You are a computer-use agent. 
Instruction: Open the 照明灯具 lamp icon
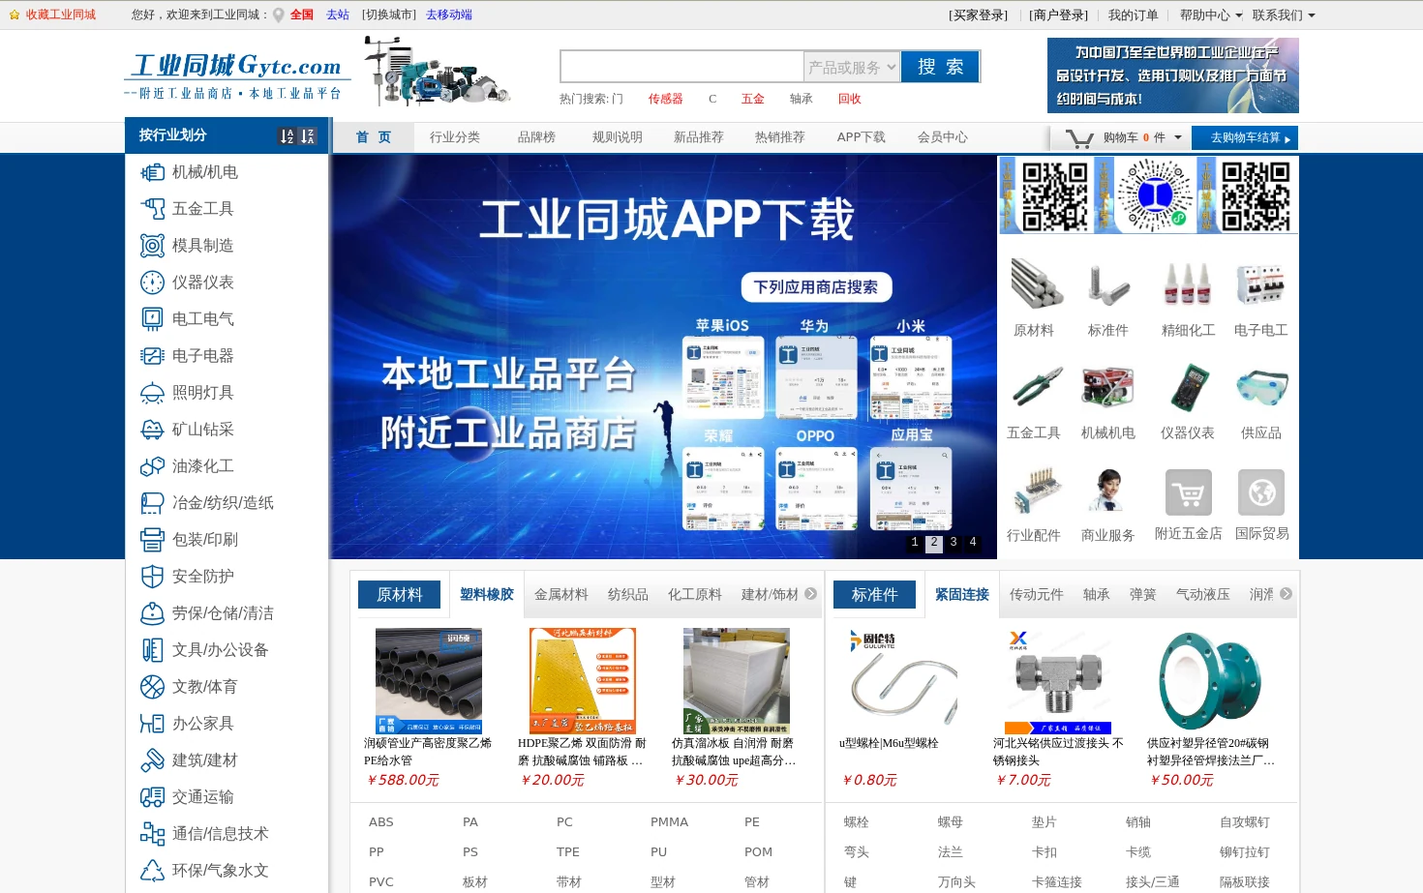[x=152, y=393]
